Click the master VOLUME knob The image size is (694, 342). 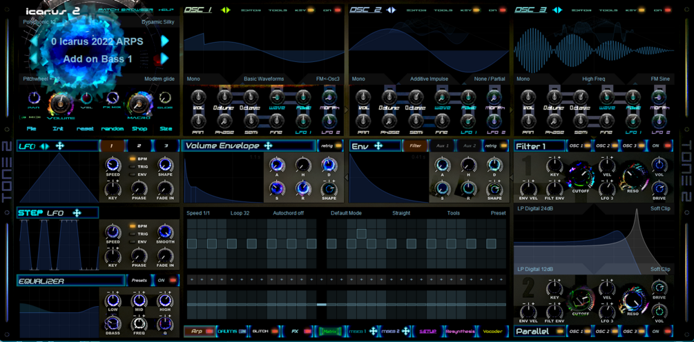pyautogui.click(x=61, y=103)
